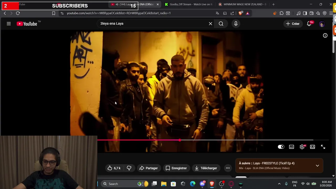Open the Créer upload button
The width and height of the screenshot is (336, 189).
coord(293,24)
